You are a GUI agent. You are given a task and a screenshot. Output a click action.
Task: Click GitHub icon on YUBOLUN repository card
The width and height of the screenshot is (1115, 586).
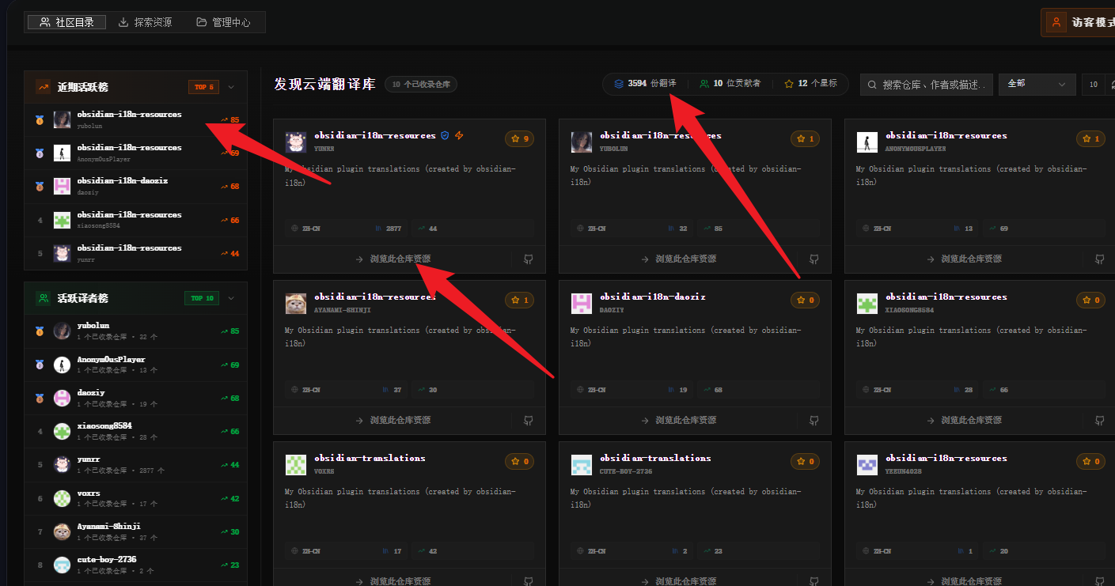813,259
